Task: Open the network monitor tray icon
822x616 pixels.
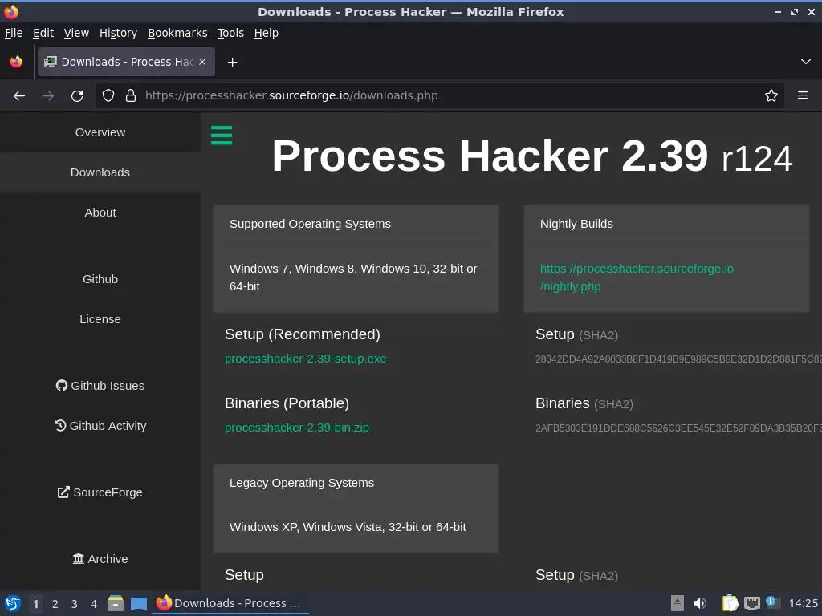Action: [751, 603]
